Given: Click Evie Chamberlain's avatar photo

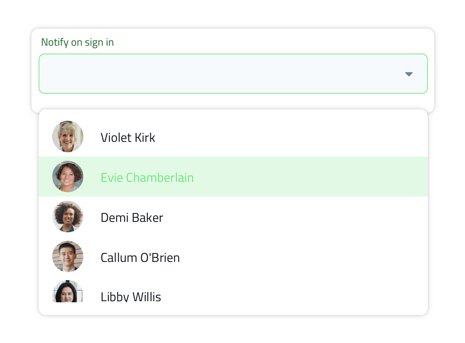Looking at the screenshot, I should [x=68, y=177].
